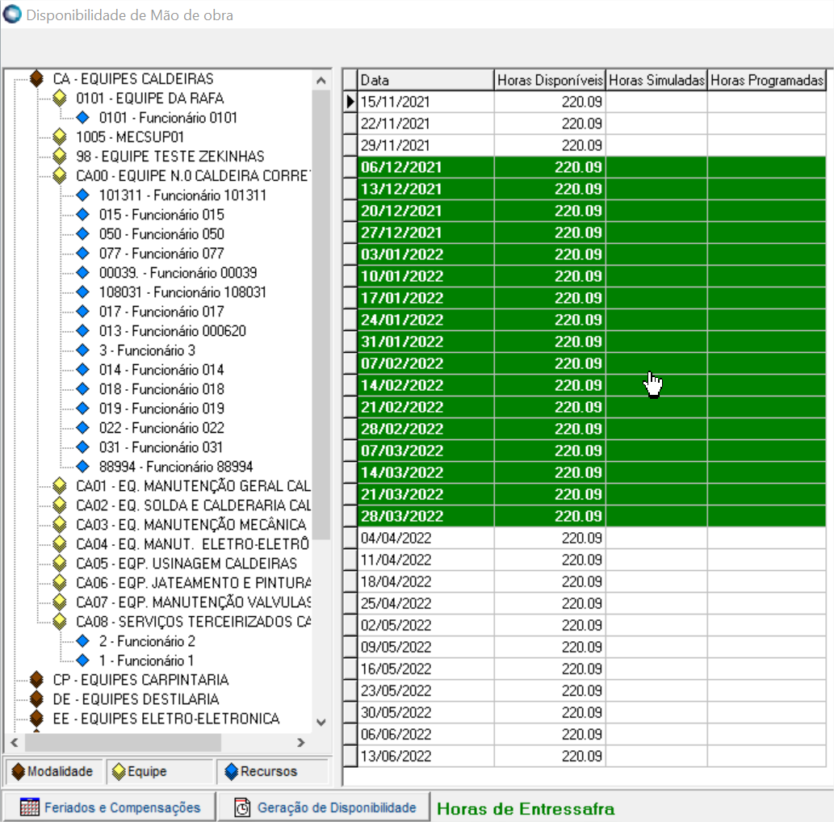The width and height of the screenshot is (834, 822).
Task: Click yellow diamond icon of CA01 - EQ. MANUTENÇÃO GERAL
Action: click(x=60, y=486)
